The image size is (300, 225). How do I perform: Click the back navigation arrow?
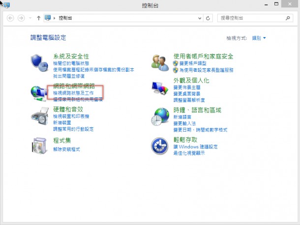[10, 18]
